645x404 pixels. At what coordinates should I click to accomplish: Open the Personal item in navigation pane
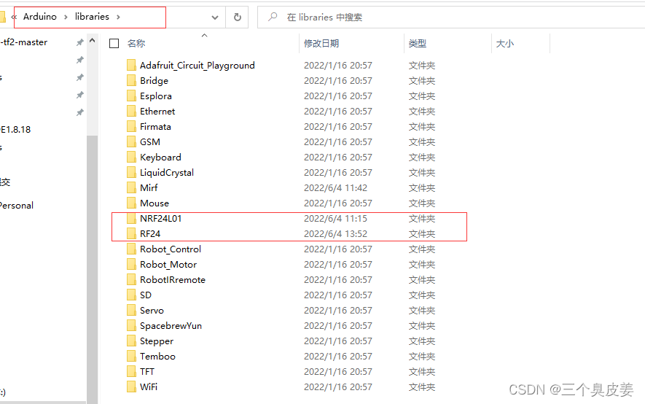17,206
